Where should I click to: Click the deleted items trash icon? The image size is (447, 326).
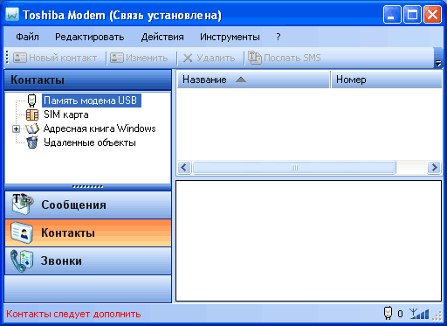tap(32, 142)
